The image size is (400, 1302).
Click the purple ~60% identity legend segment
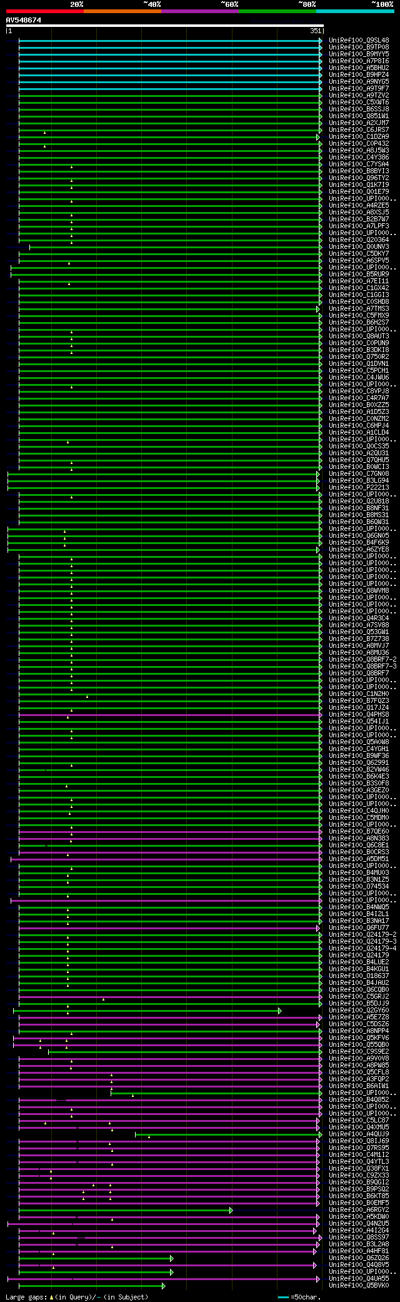[200, 11]
